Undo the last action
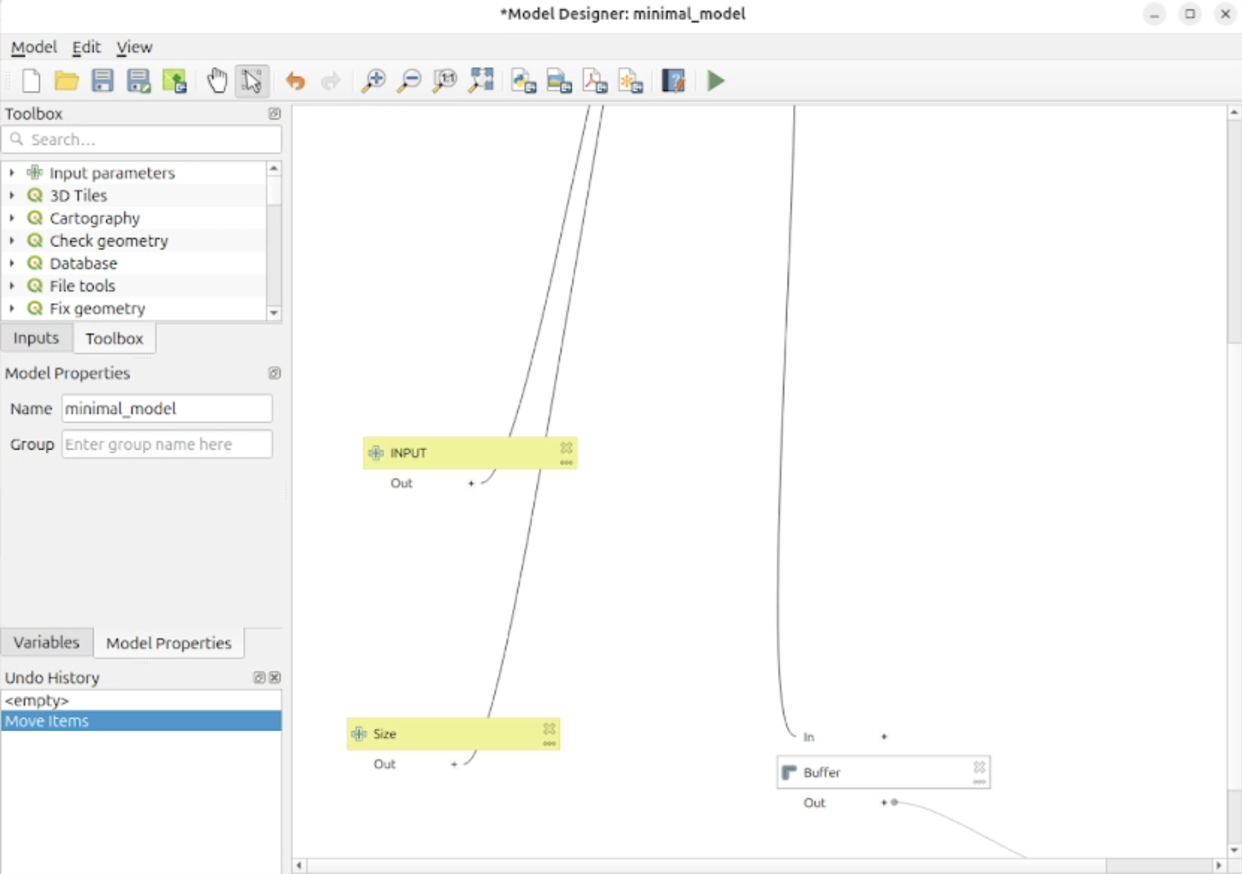Image resolution: width=1242 pixels, height=874 pixels. tap(295, 81)
